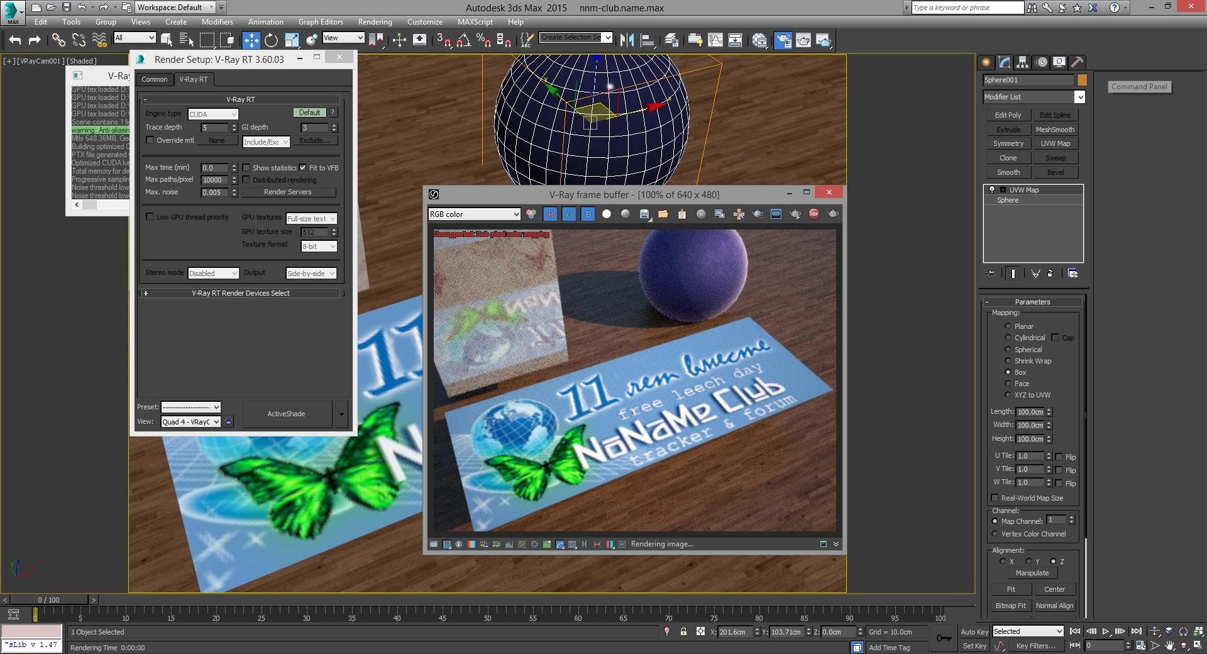Open RGB color channel dropdown
Image resolution: width=1207 pixels, height=654 pixels.
474,214
